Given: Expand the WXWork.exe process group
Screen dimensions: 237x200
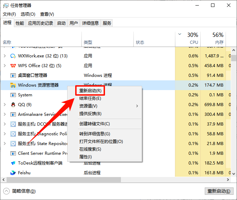Looking at the screenshot, I should click(x=5, y=56).
